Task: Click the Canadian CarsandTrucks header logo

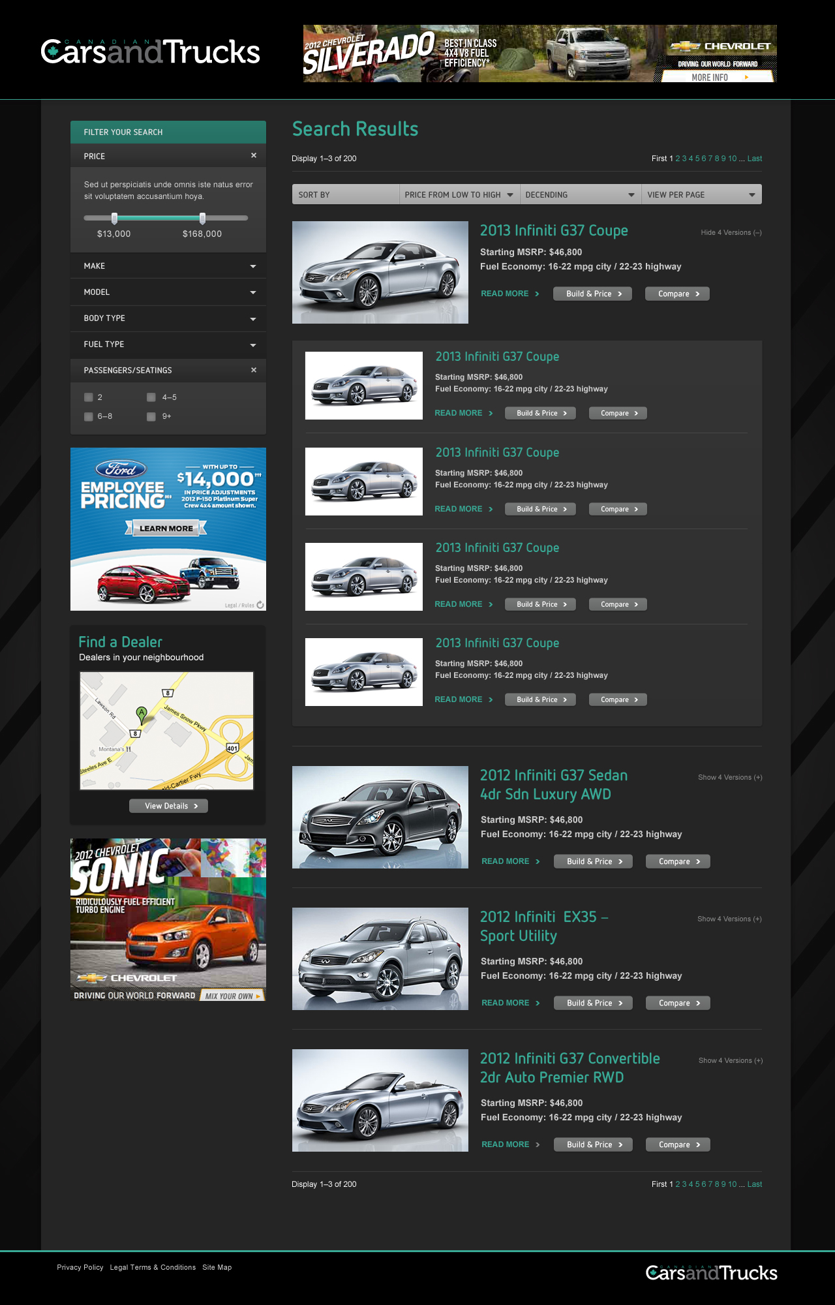Action: (x=151, y=52)
